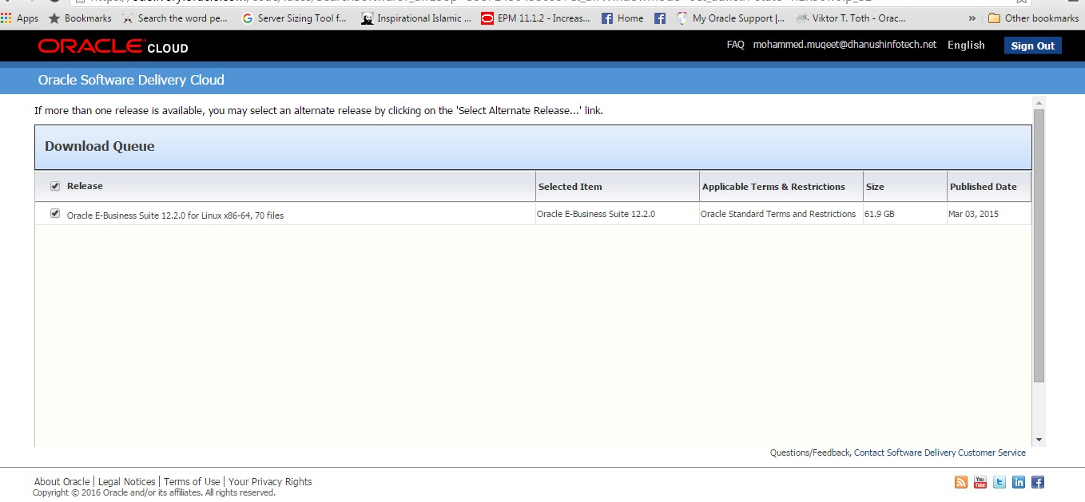Select the English language option
The image size is (1085, 502).
(966, 45)
